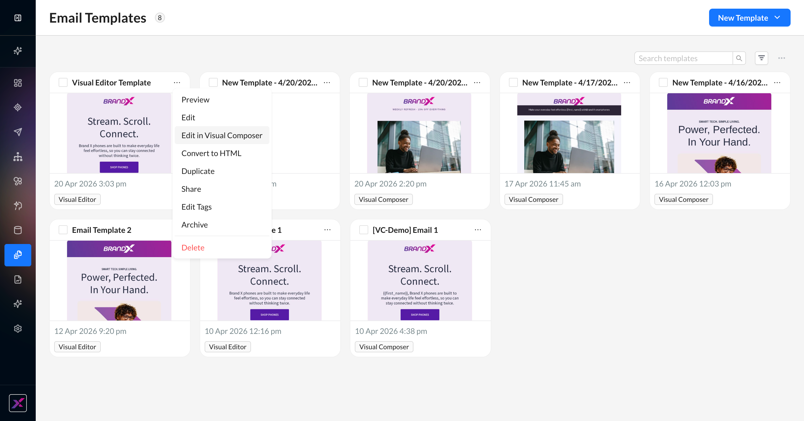The width and height of the screenshot is (804, 421).
Task: Open the paper plane campaigns icon
Action: pos(18,132)
